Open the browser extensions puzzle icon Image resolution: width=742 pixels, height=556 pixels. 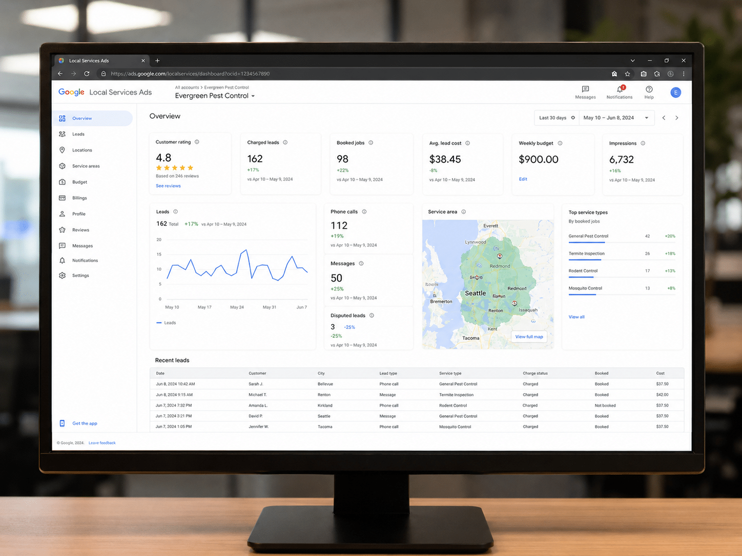(x=657, y=74)
